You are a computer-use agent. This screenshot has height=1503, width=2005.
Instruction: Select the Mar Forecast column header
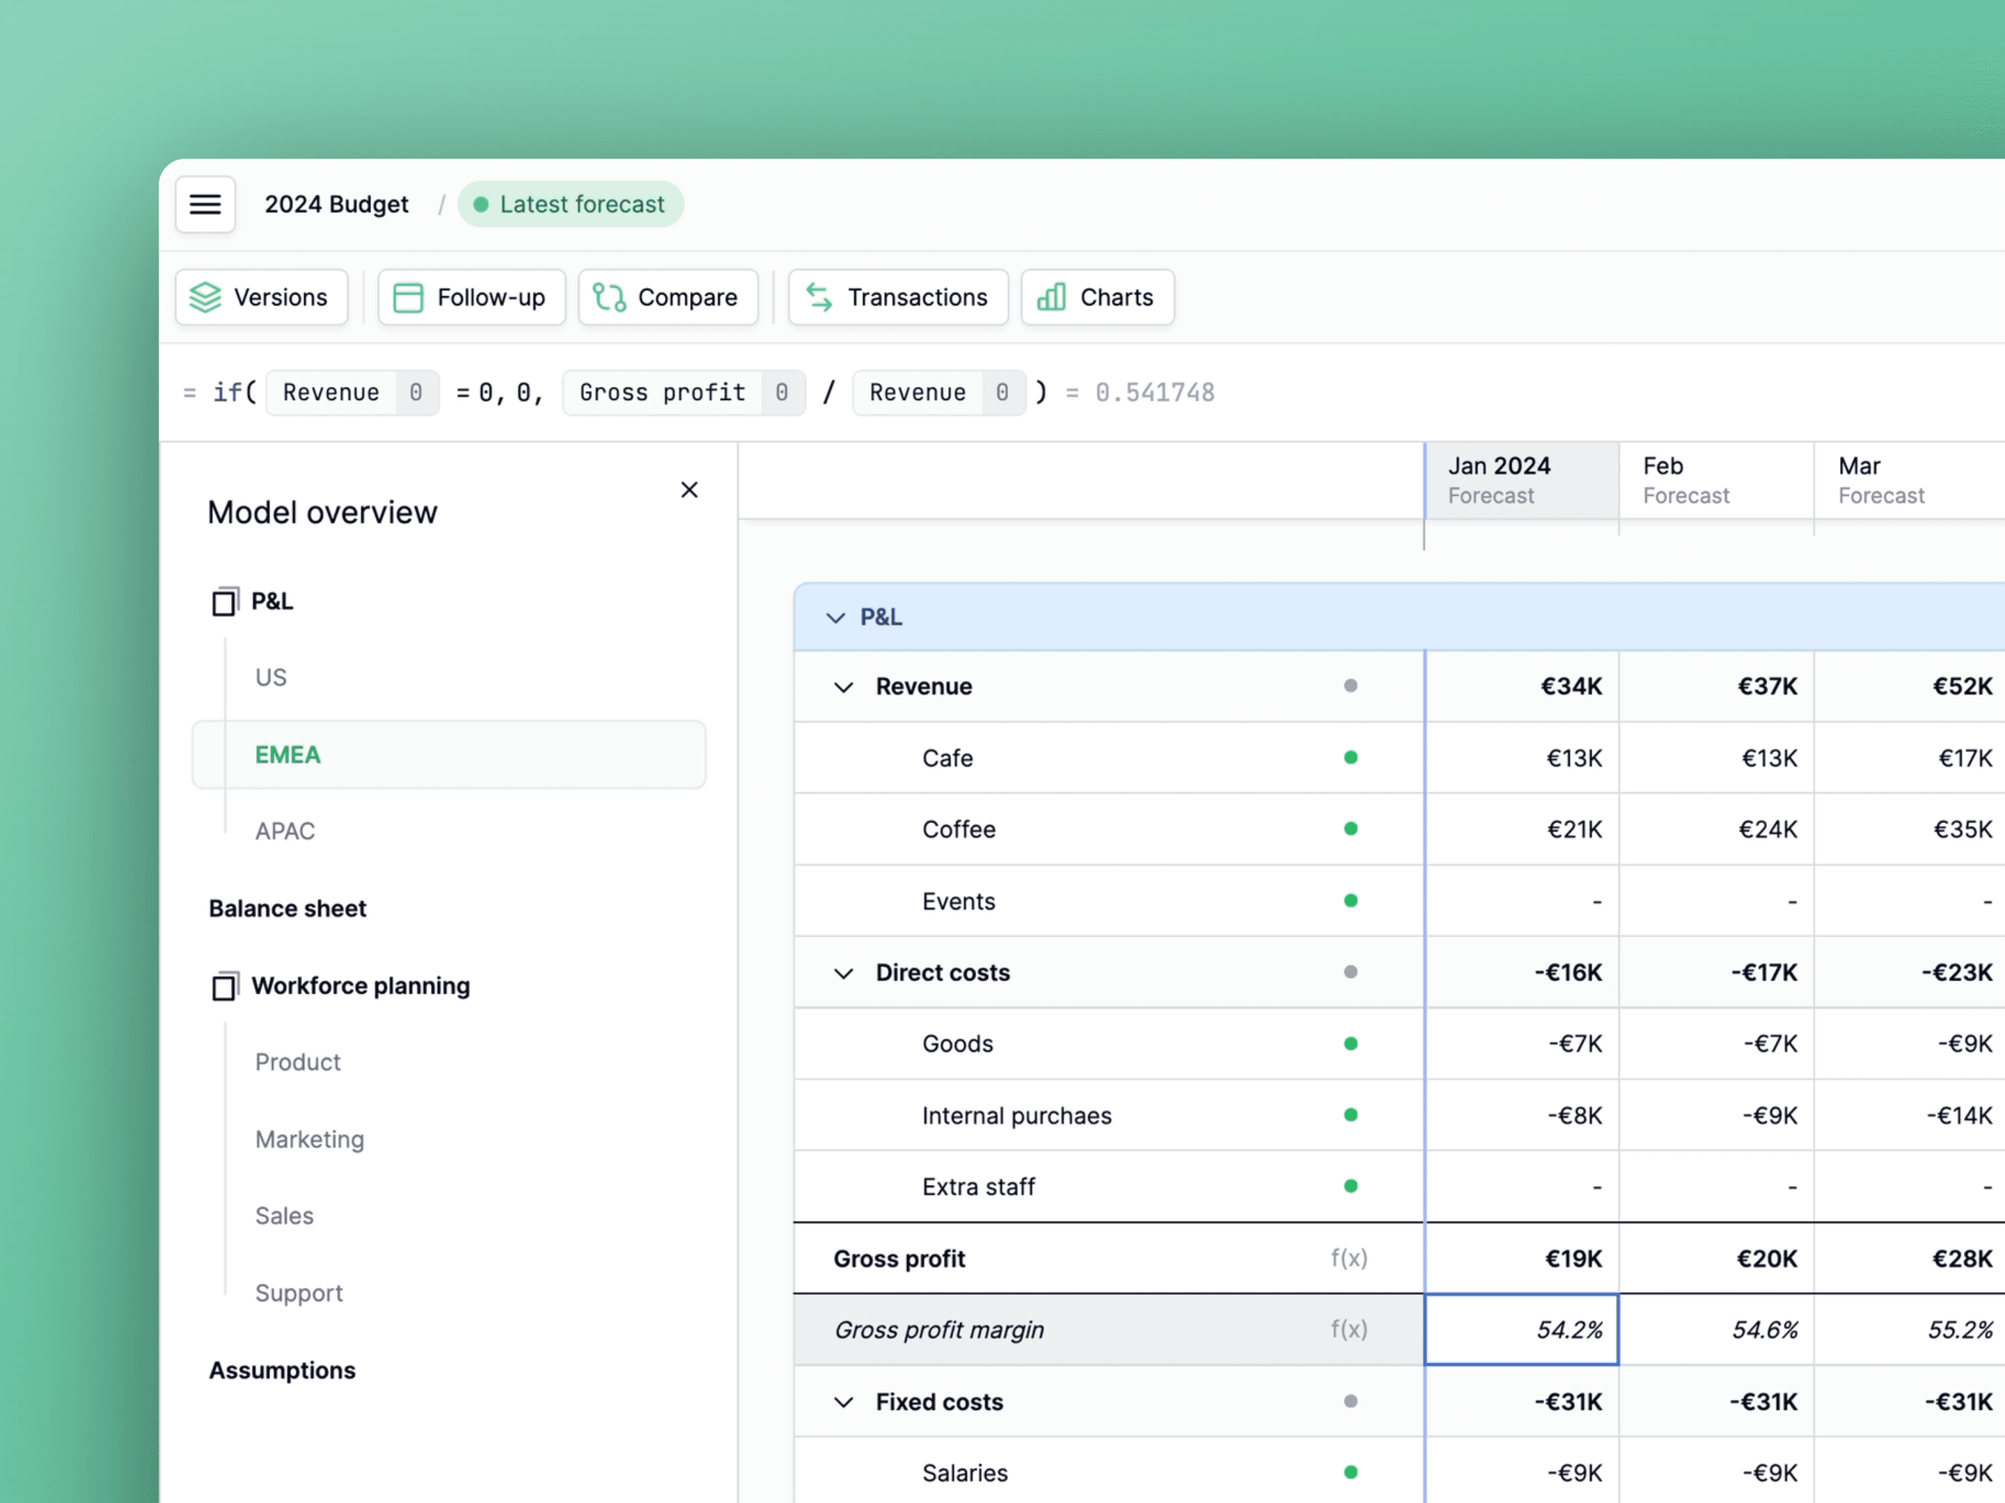point(1911,480)
